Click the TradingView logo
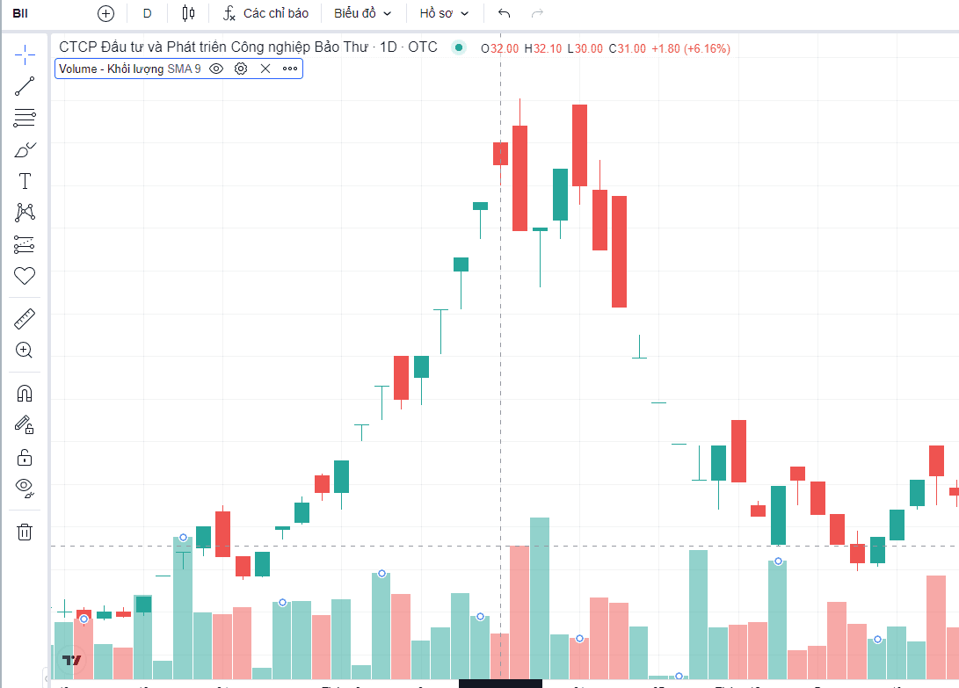This screenshot has width=959, height=688. tap(71, 660)
